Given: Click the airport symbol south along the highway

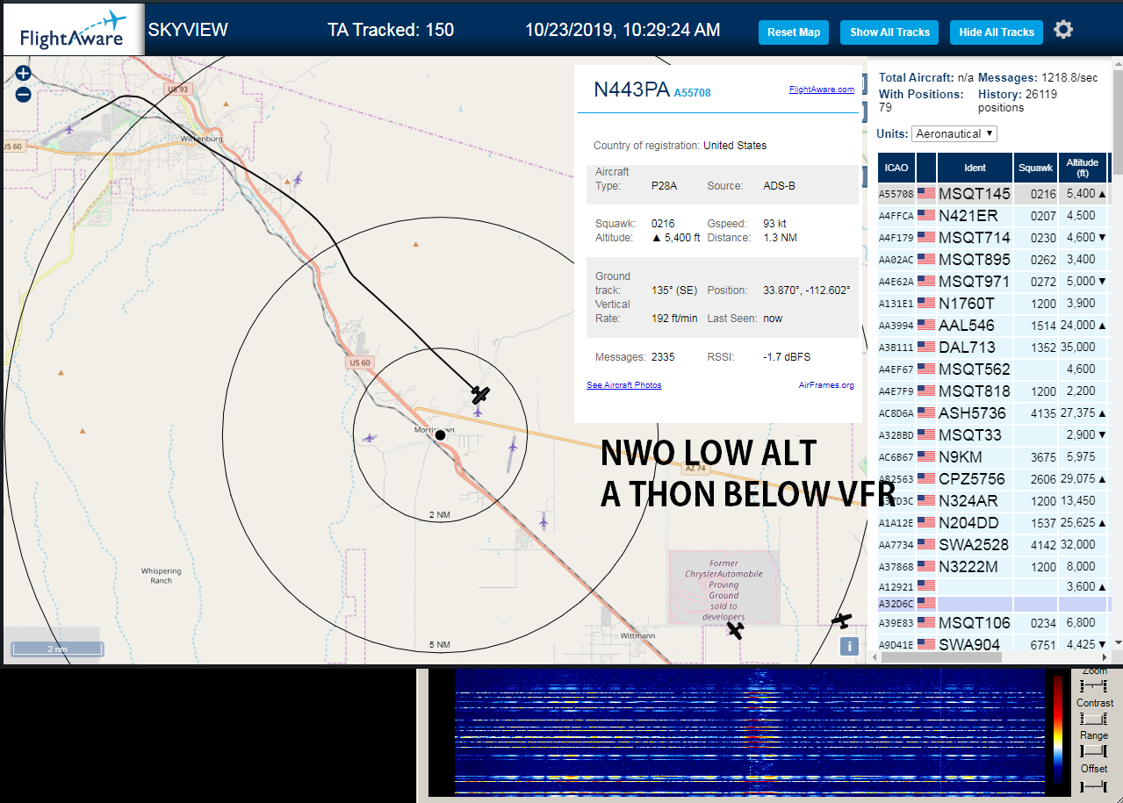Looking at the screenshot, I should 544,522.
